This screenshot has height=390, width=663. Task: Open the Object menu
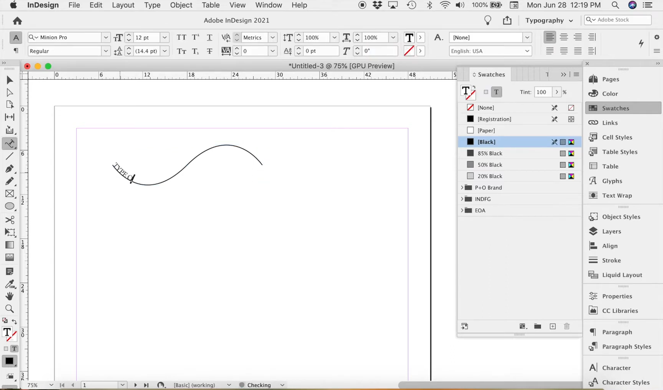181,5
